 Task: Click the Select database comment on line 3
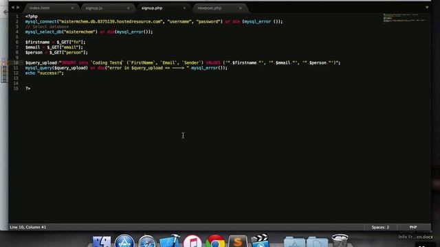point(47,27)
